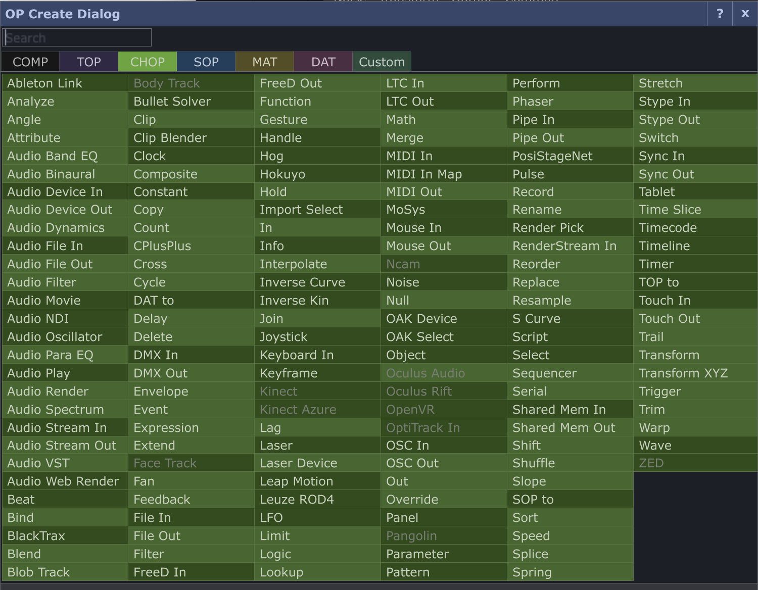The image size is (758, 590).
Task: Select the Laser Device operator
Action: (317, 463)
